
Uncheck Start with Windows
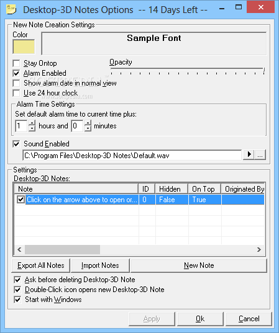coord(17,300)
